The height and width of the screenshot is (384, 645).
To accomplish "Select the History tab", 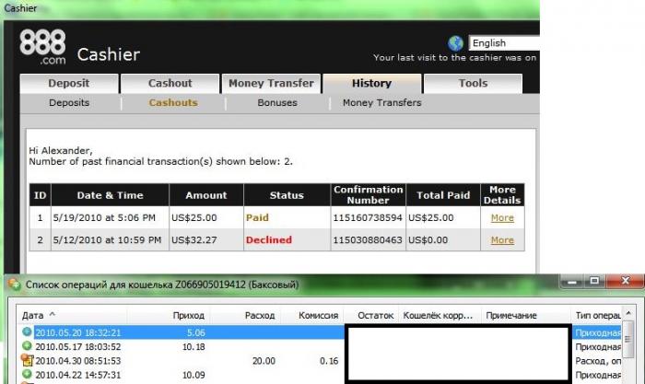I will coord(372,84).
